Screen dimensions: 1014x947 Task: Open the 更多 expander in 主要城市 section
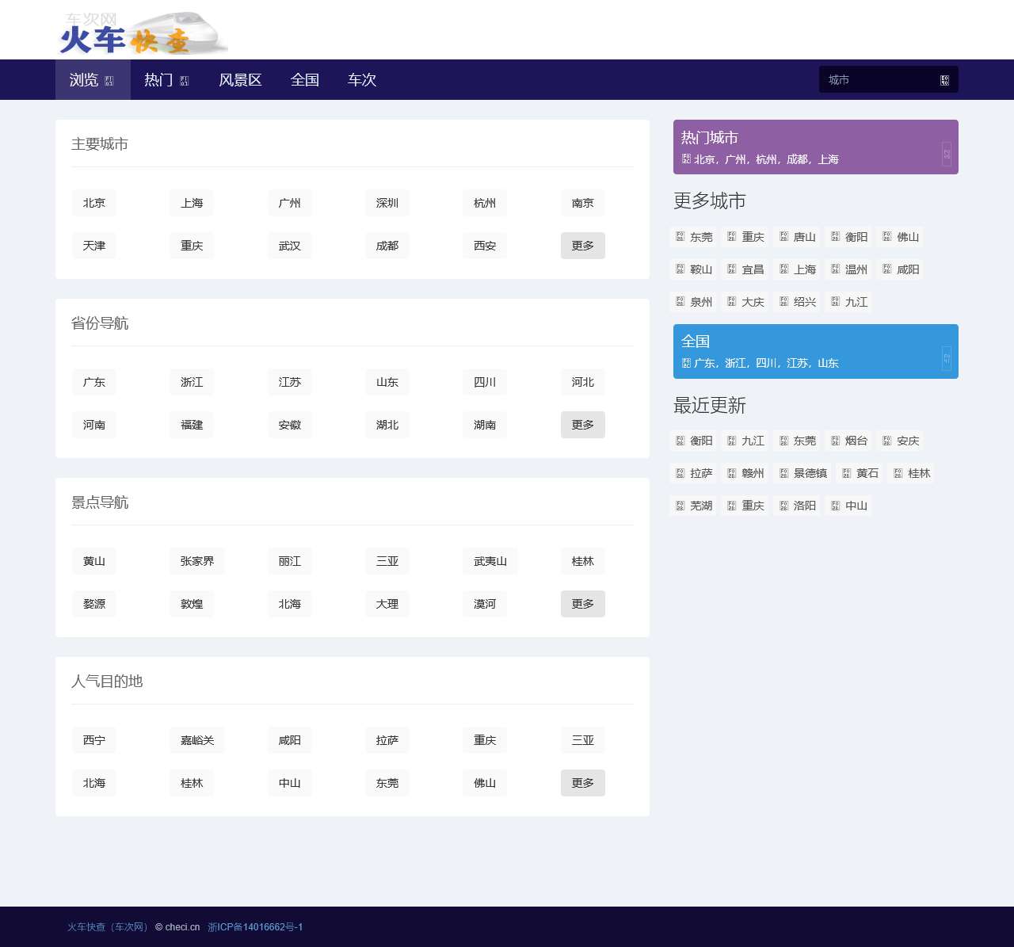coord(582,246)
